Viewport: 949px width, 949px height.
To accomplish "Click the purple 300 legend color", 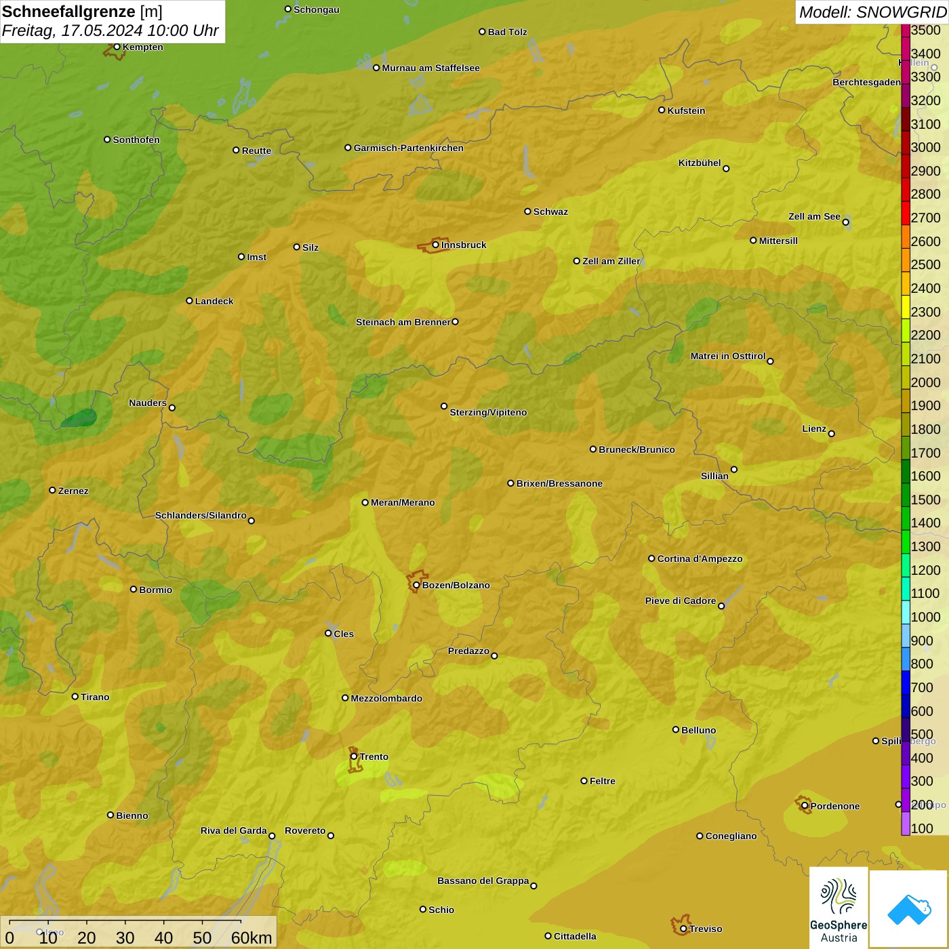I will 906,777.
